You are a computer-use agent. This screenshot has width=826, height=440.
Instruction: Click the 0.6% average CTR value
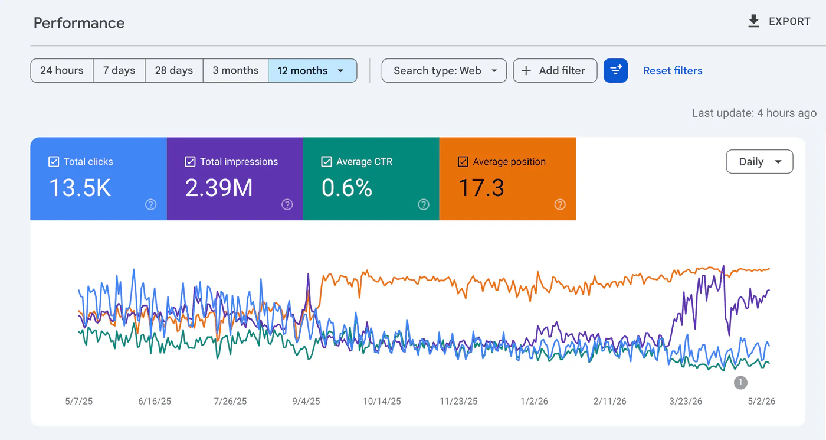(347, 188)
